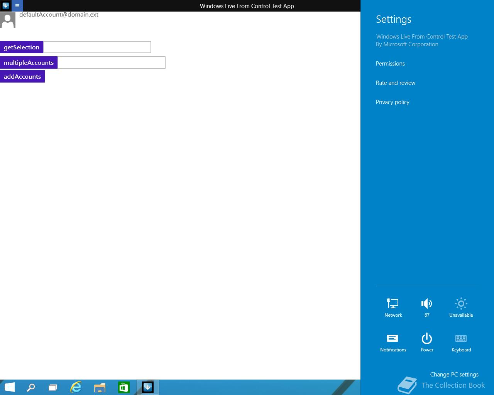
Task: Click the addAccounts button
Action: coord(22,76)
